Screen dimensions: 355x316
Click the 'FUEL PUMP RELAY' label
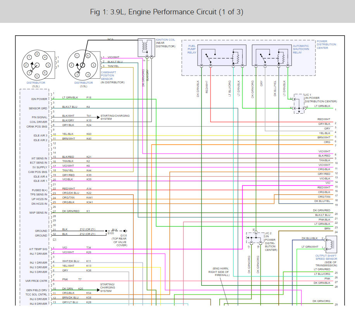(x=192, y=49)
